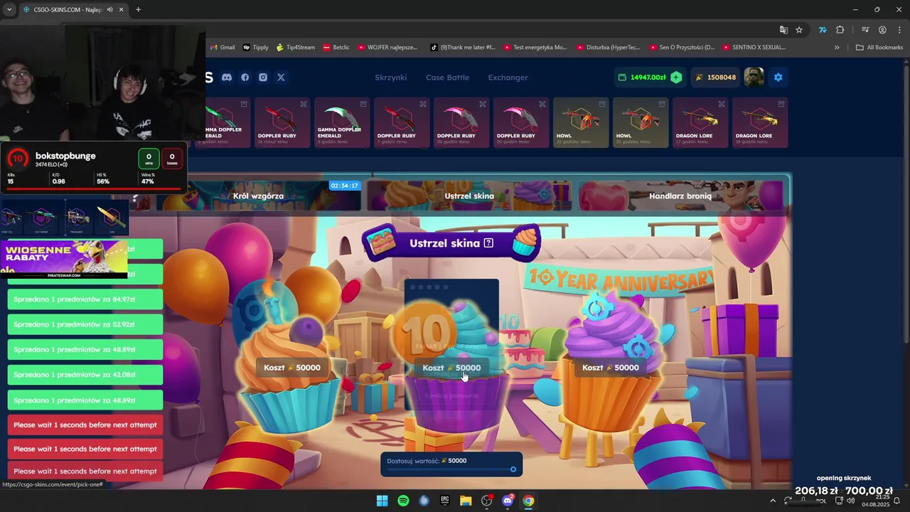Open the Thank me later TikTok bookmark
The image size is (910, 512).
coord(462,48)
